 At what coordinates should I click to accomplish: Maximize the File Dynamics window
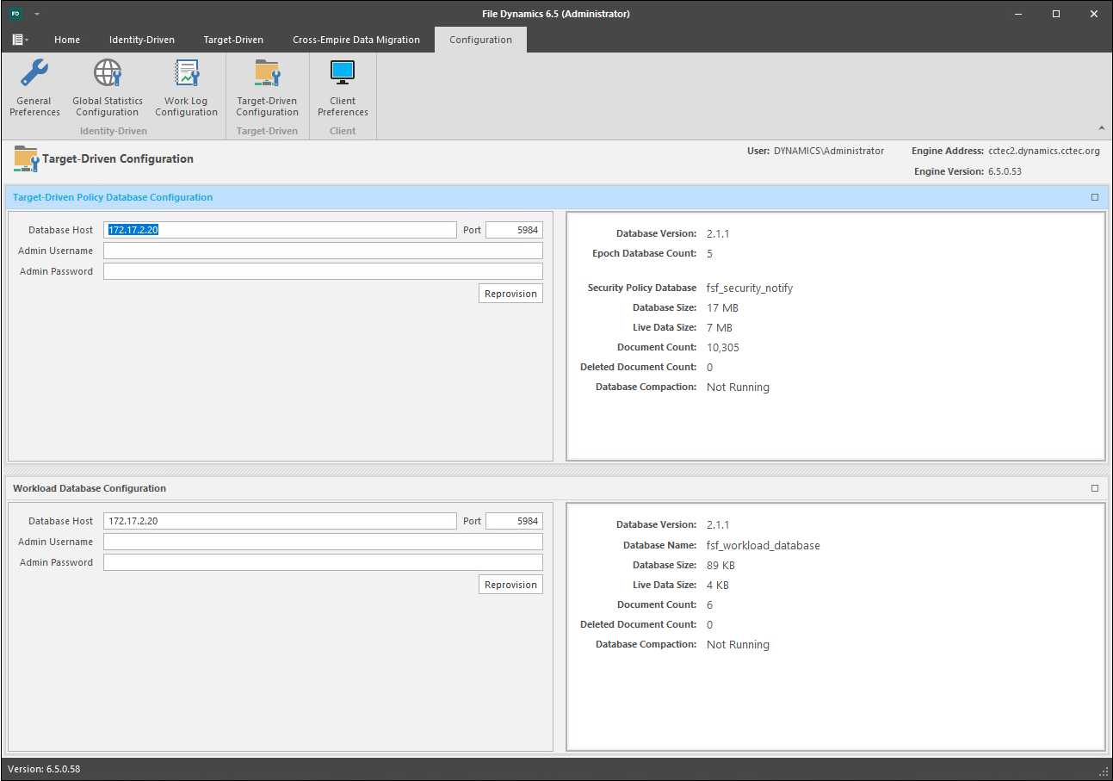(x=1056, y=14)
